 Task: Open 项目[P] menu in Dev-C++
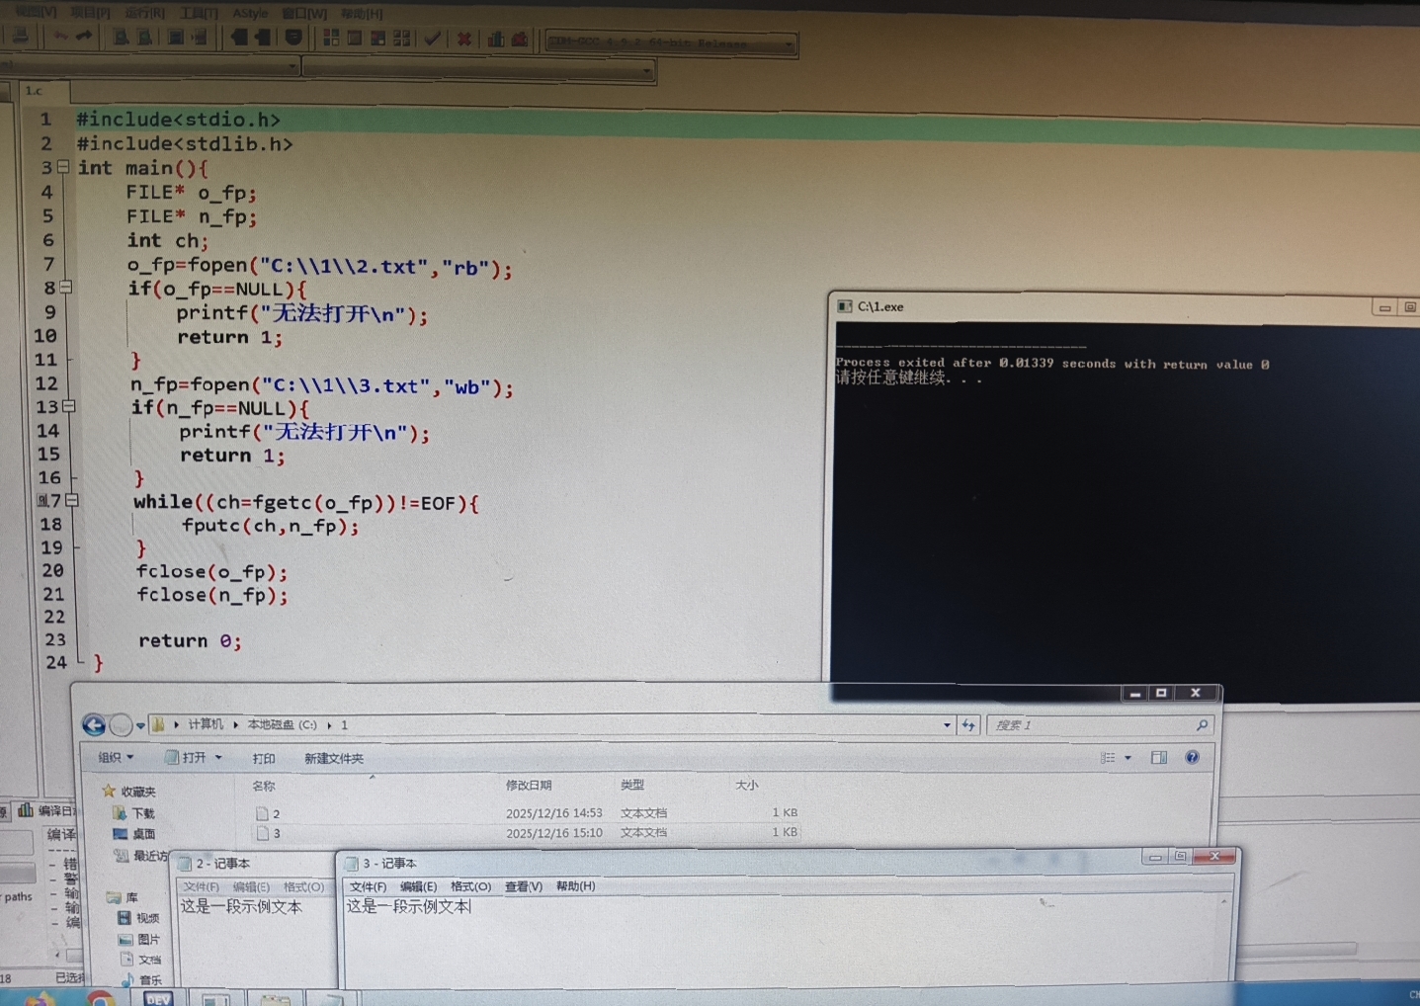click(90, 13)
